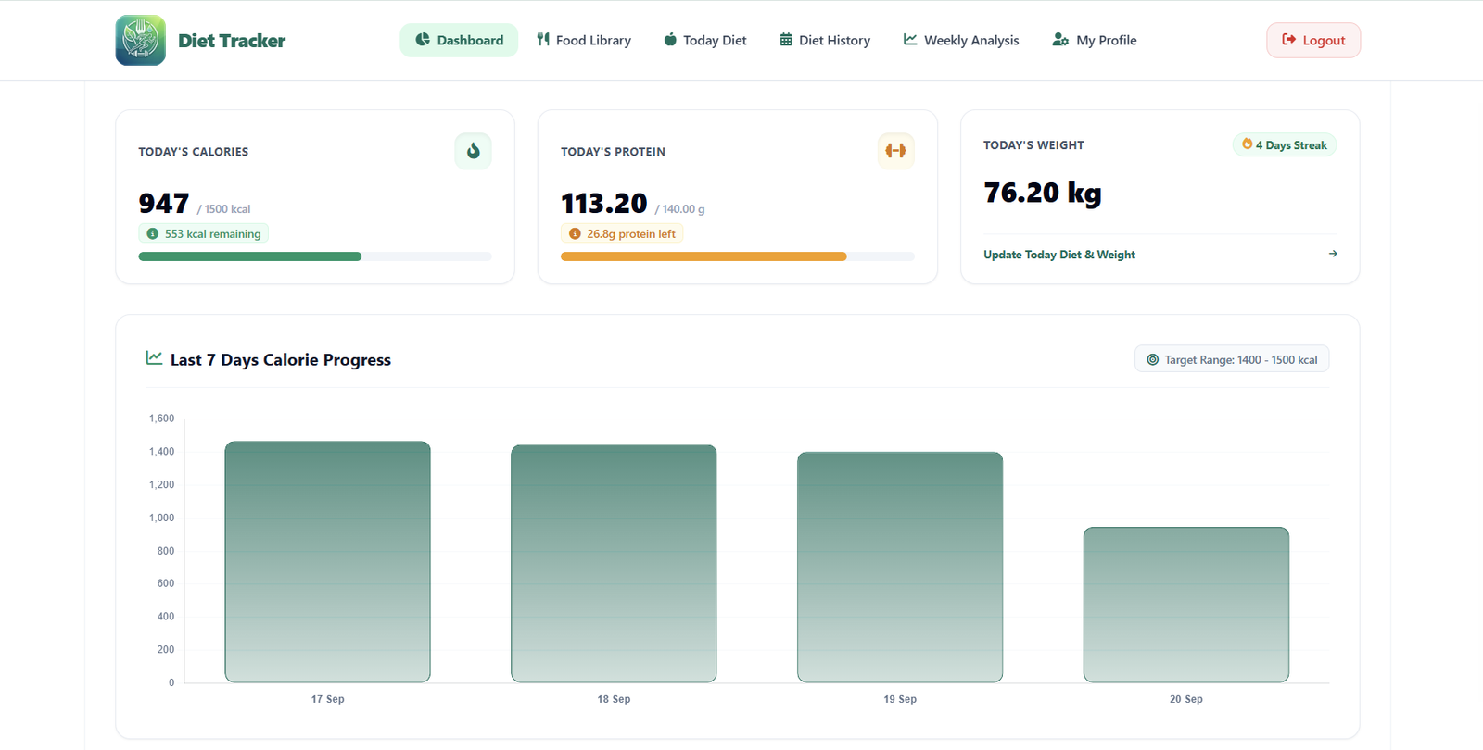Select the 17 Sep calorie bar
1483x750 pixels.
coord(327,562)
